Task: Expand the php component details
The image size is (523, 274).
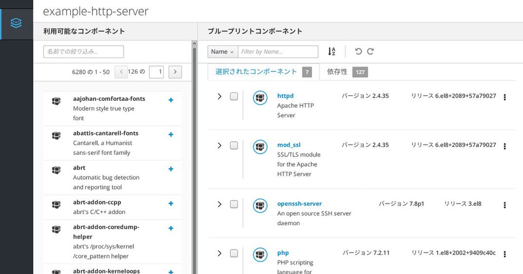Action: pos(220,253)
